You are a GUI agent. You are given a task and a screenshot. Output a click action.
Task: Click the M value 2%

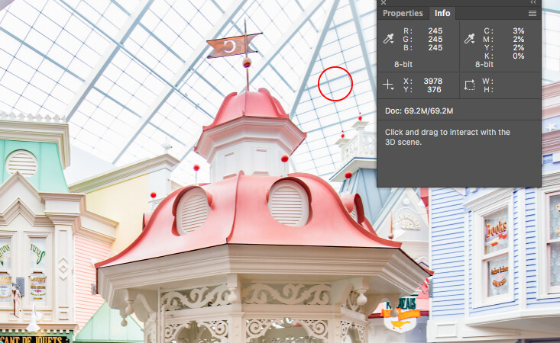tap(518, 39)
